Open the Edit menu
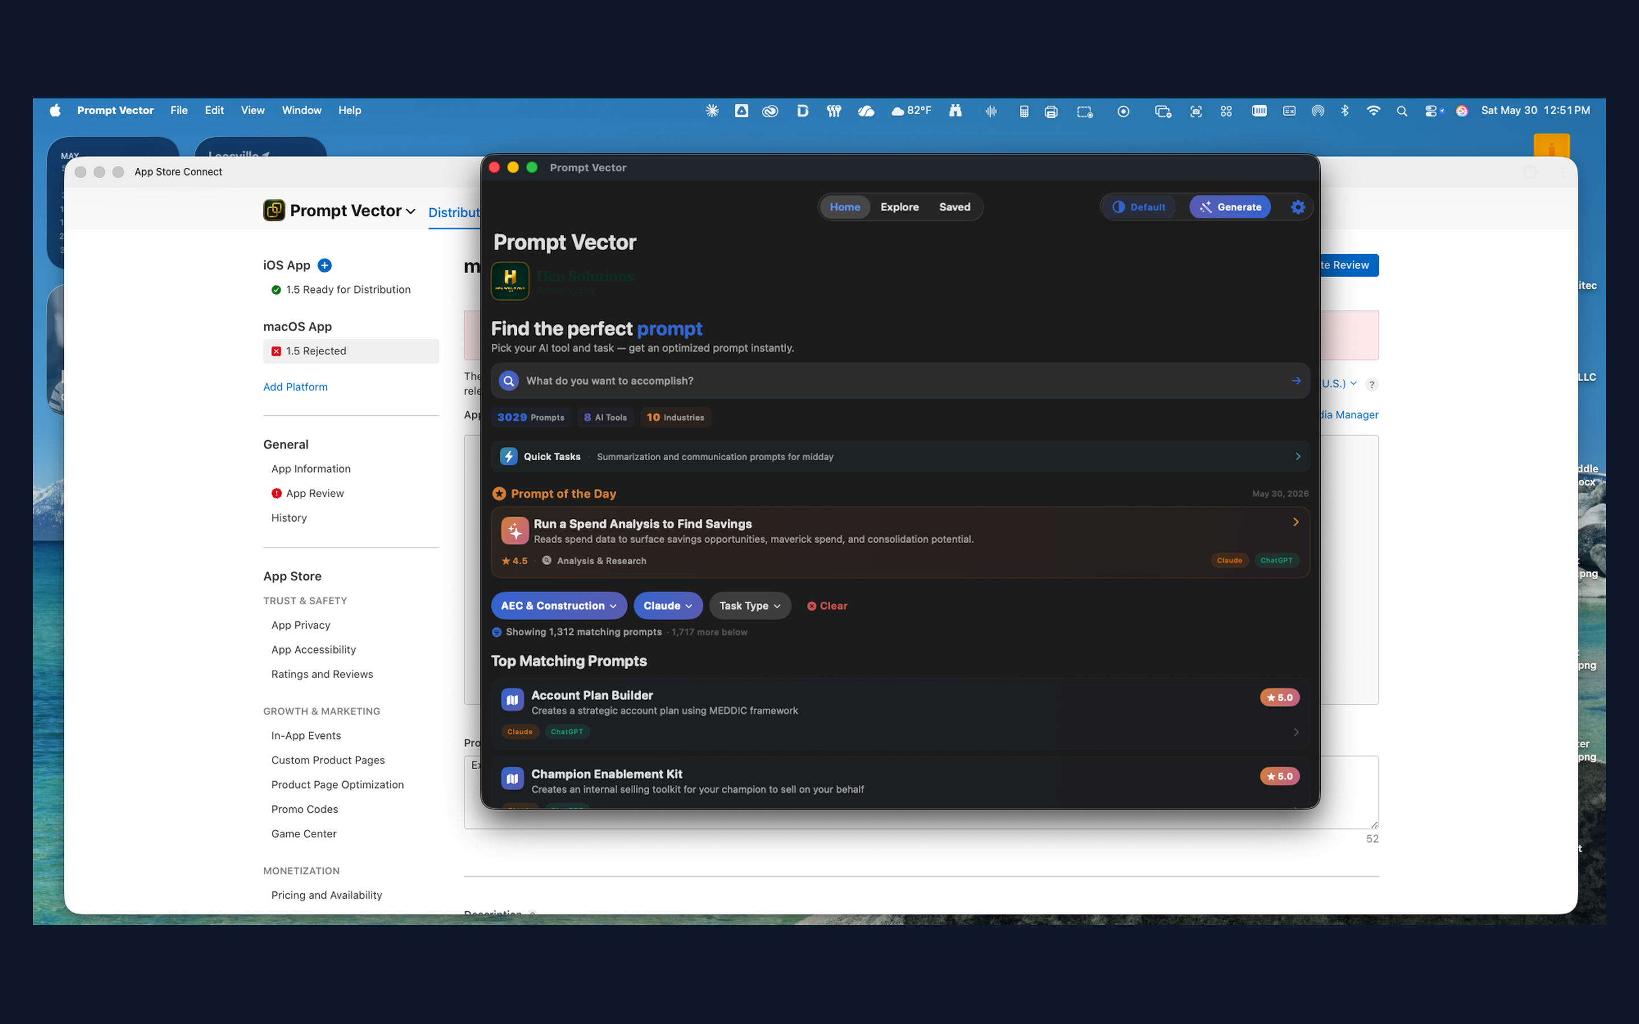The image size is (1639, 1024). [214, 110]
